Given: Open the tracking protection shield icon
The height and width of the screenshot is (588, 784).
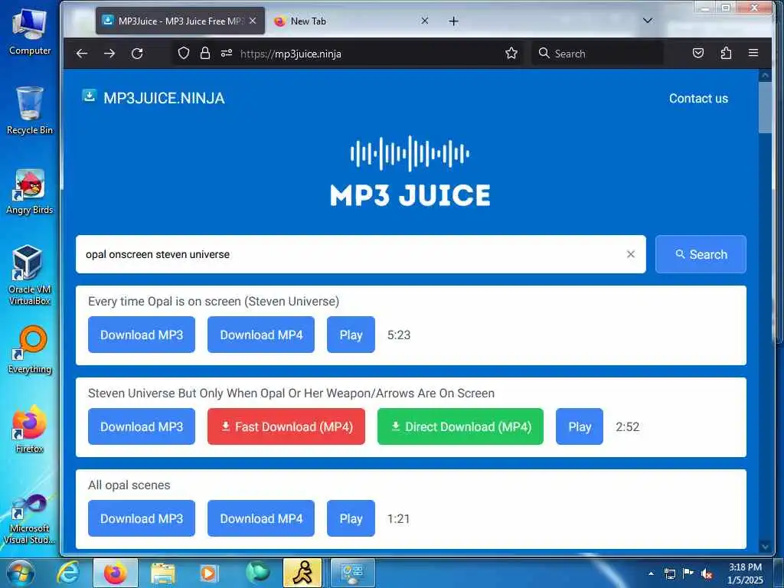Looking at the screenshot, I should (x=184, y=53).
